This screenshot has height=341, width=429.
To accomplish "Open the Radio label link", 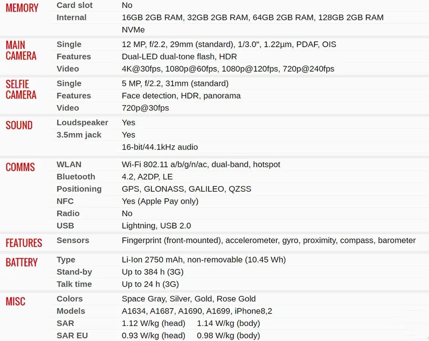I will point(68,214).
